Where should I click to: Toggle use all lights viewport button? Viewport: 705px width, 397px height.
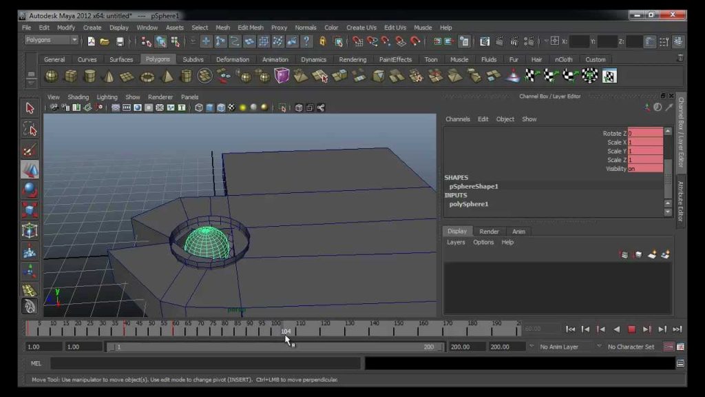click(x=243, y=108)
